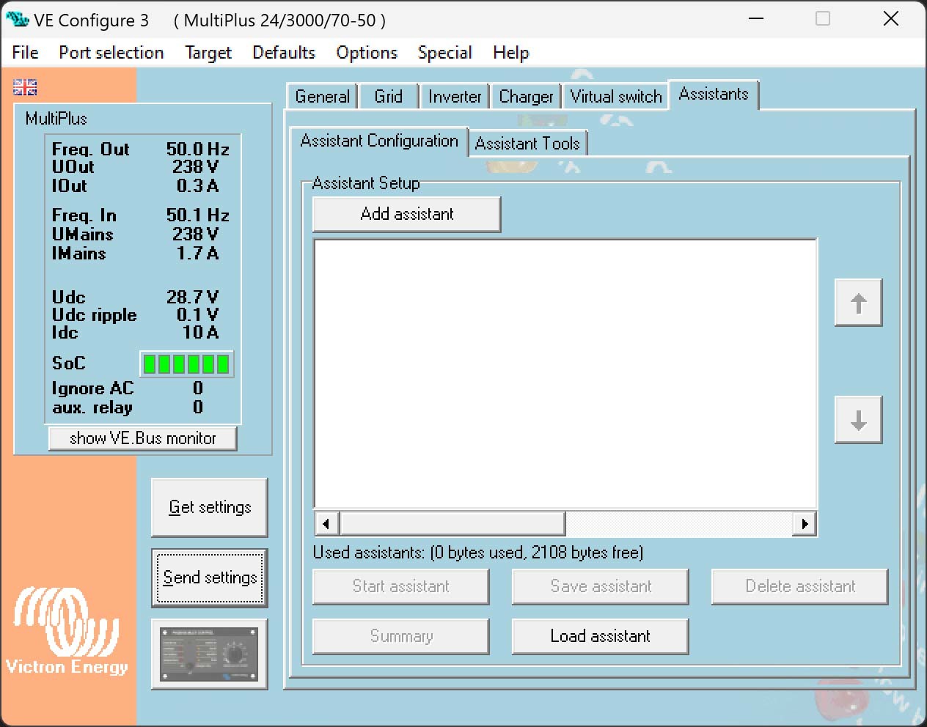Click the Victron Energy logo
Image resolution: width=927 pixels, height=727 pixels.
point(67,630)
